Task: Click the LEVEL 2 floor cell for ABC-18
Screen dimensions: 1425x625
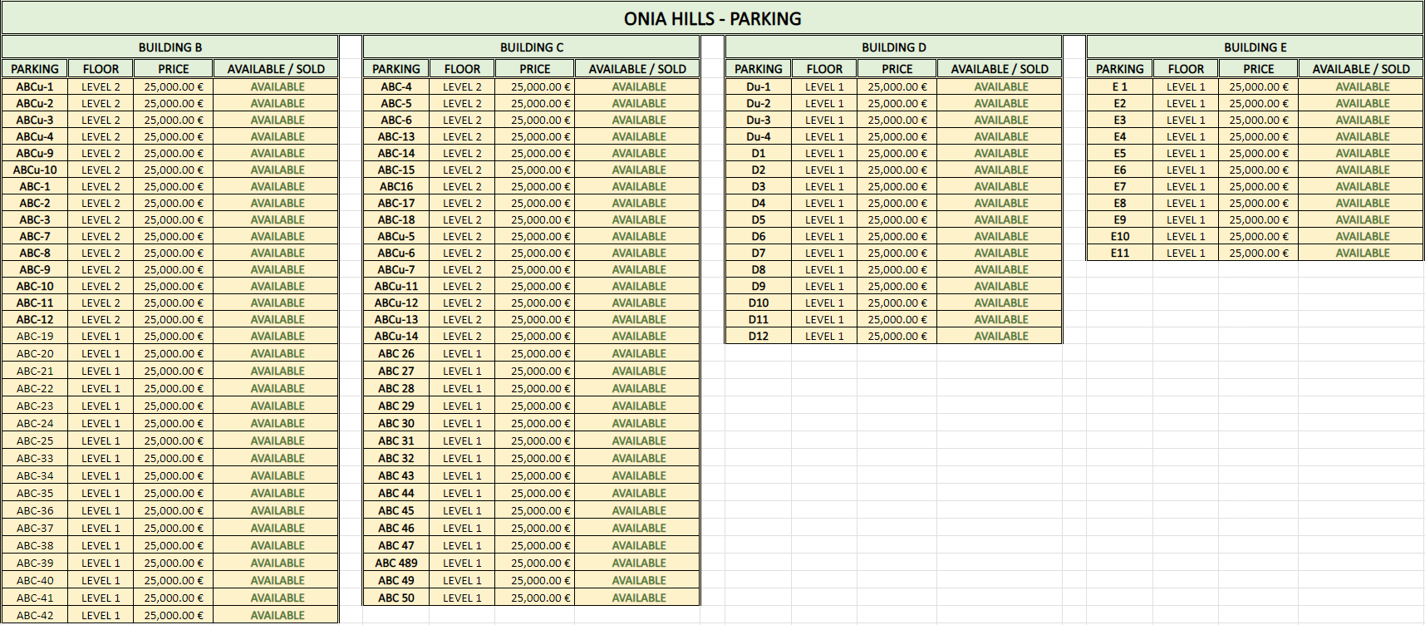Action: click(462, 219)
